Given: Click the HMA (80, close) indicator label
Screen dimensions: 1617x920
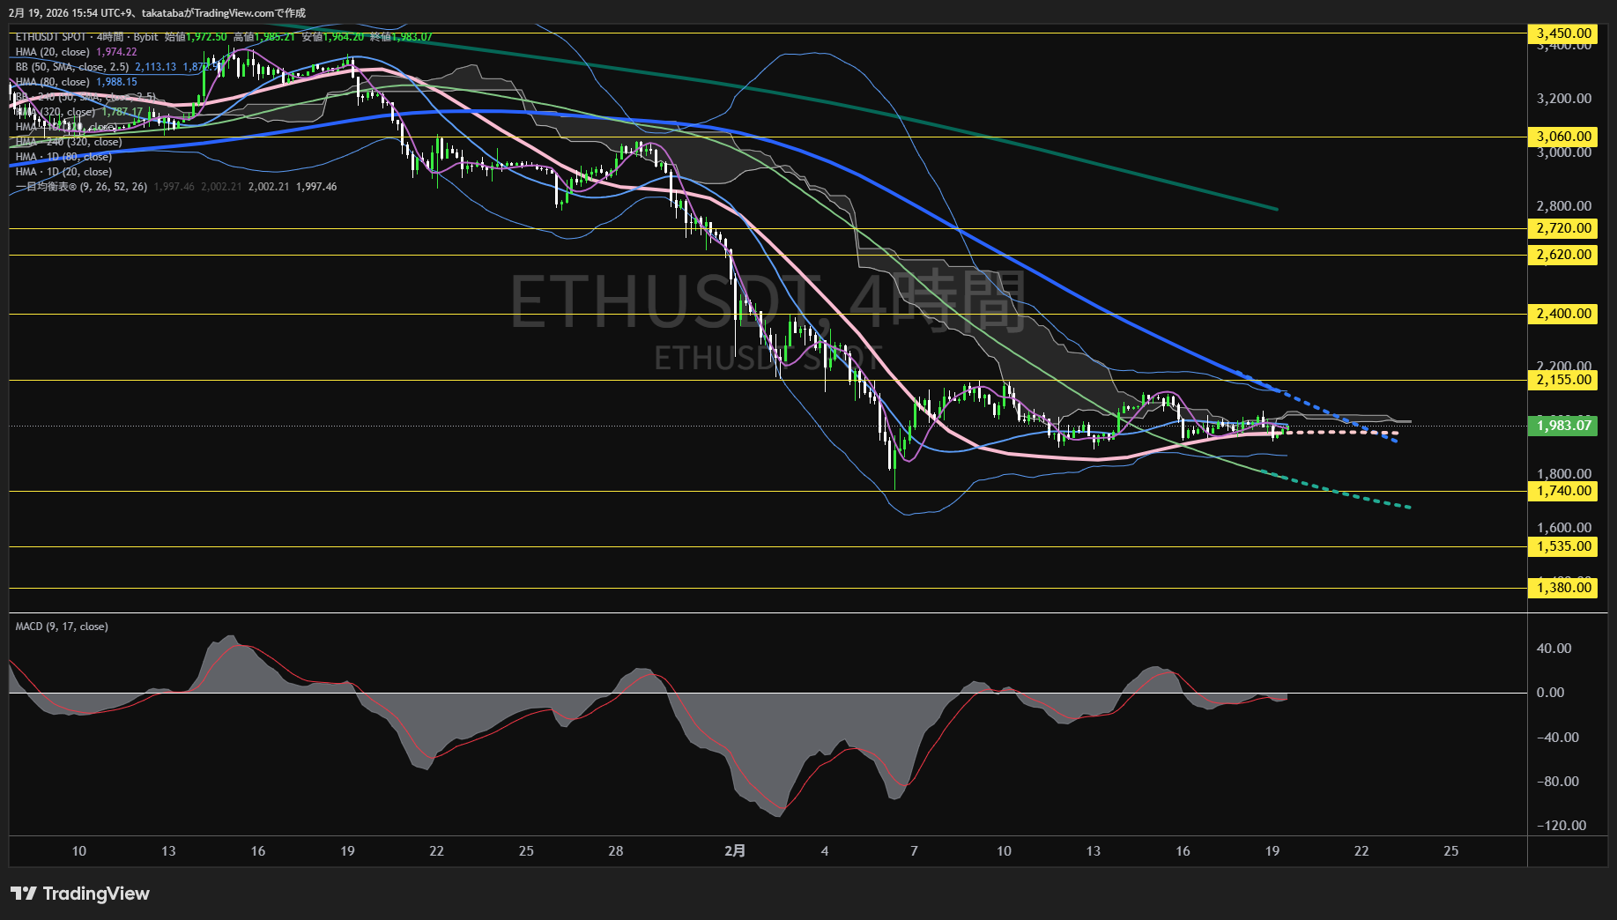Looking at the screenshot, I should [x=52, y=82].
